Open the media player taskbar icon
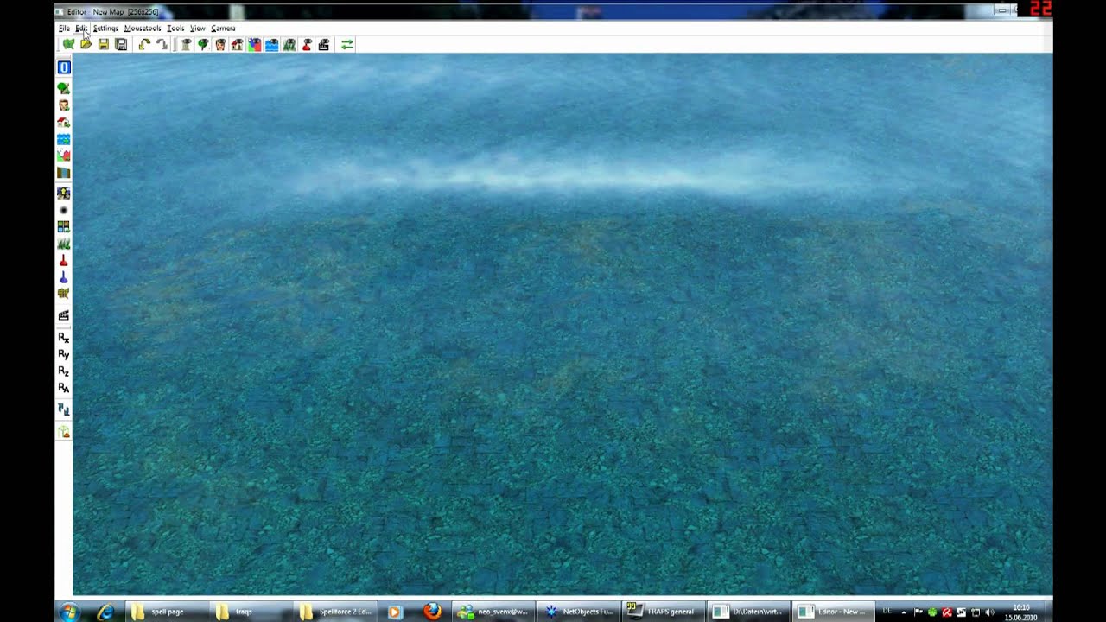The height and width of the screenshot is (622, 1106). pyautogui.click(x=394, y=612)
